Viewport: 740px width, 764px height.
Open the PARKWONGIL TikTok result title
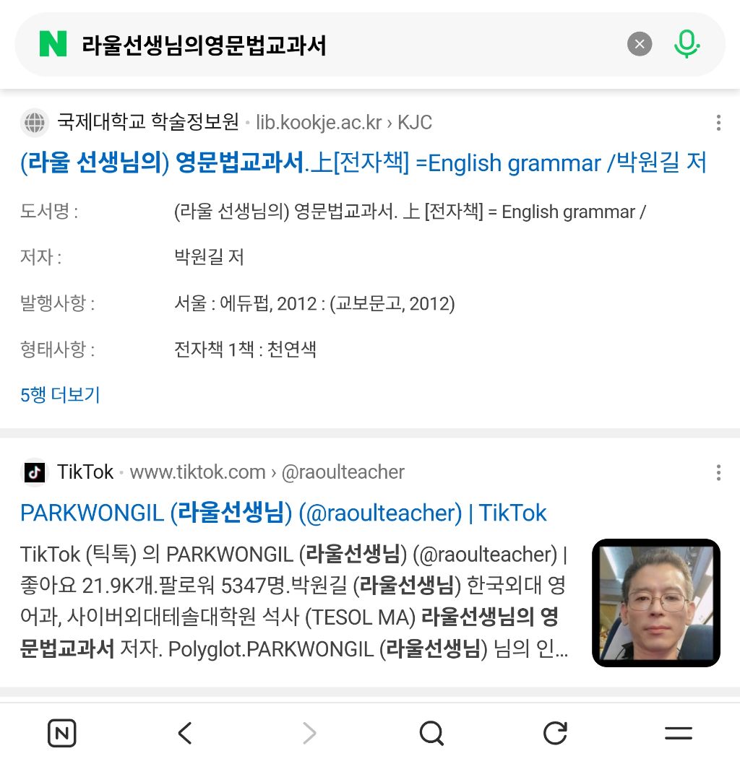[x=283, y=513]
